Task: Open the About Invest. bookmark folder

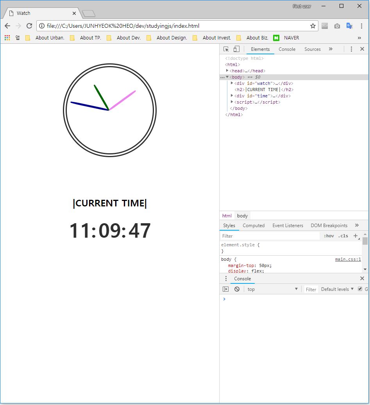Action: 212,38
